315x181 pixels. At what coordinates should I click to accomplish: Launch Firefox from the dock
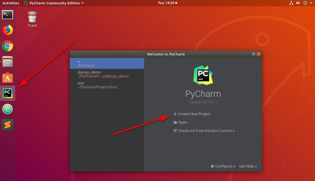pyautogui.click(x=8, y=30)
